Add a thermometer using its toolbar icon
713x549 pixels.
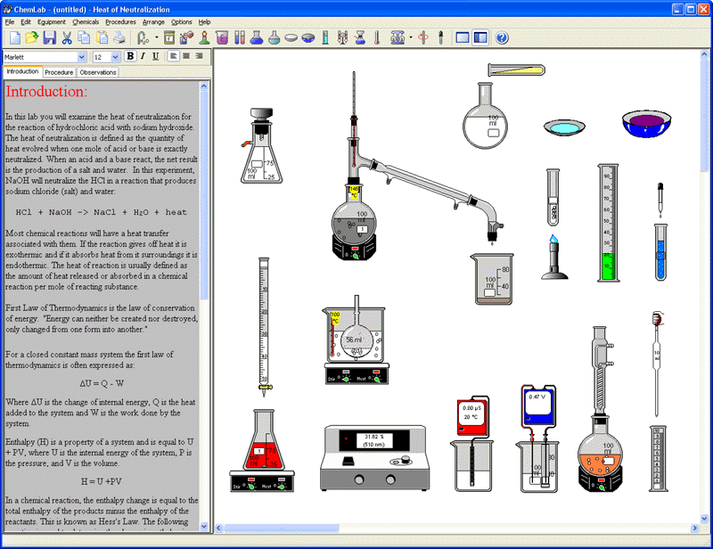point(377,37)
